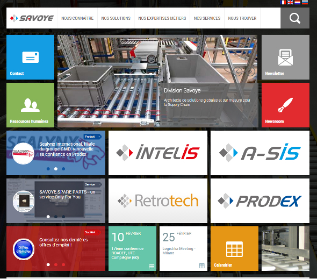Viewport: 317px width, 279px height.
Task: Click the Contact envelope tile
Action: pos(30,58)
